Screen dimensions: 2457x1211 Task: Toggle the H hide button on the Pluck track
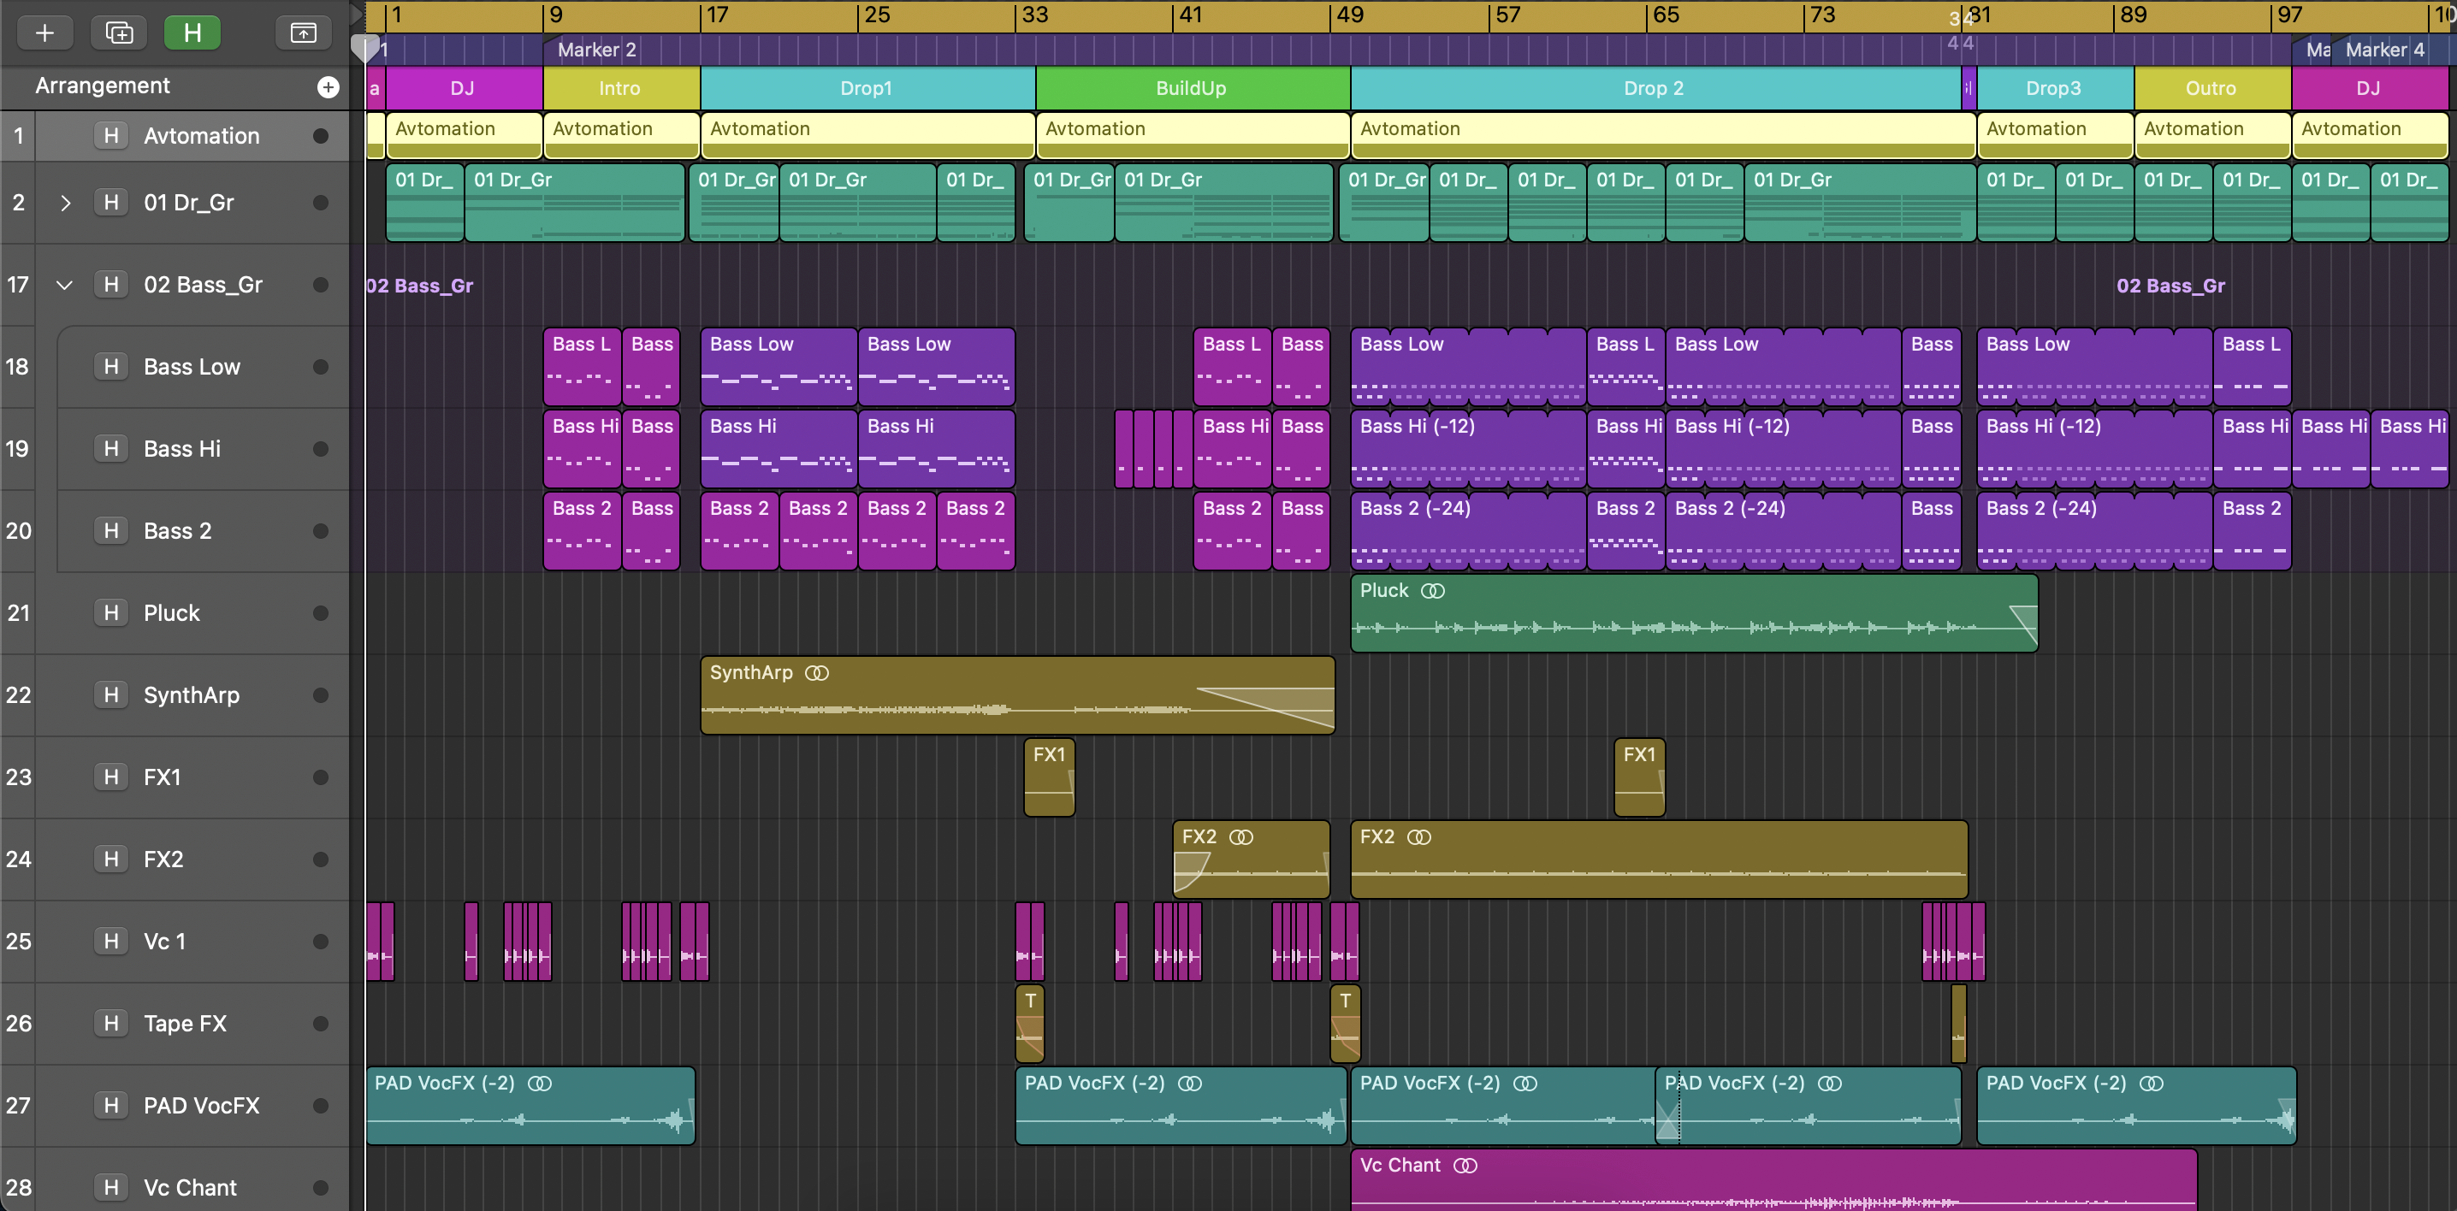tap(111, 613)
